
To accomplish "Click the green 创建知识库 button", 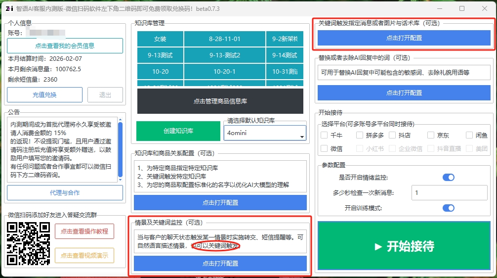I will [178, 131].
